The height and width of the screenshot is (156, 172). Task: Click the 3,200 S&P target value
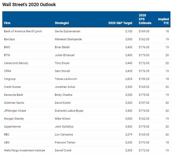[129, 103]
